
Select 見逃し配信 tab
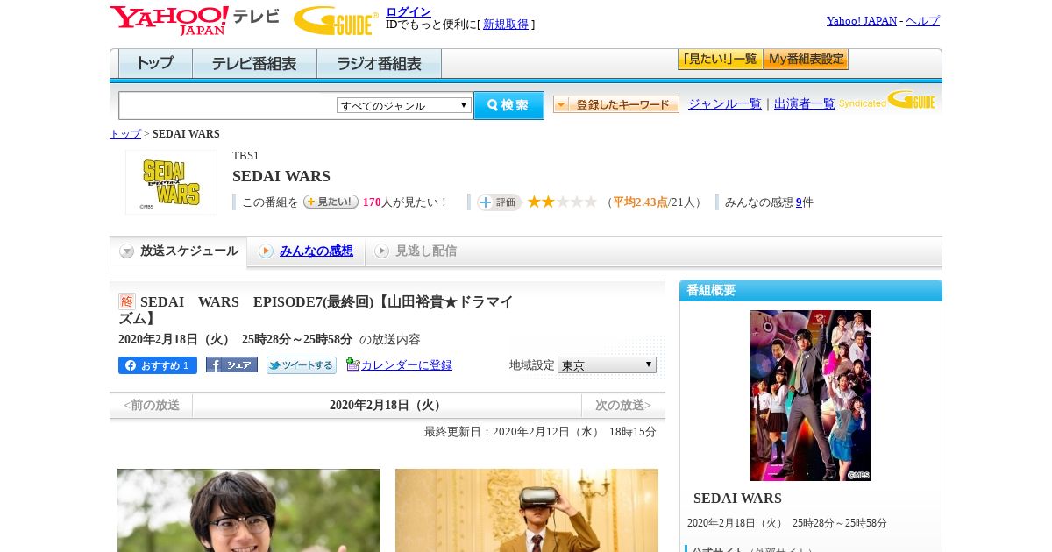[x=426, y=251]
